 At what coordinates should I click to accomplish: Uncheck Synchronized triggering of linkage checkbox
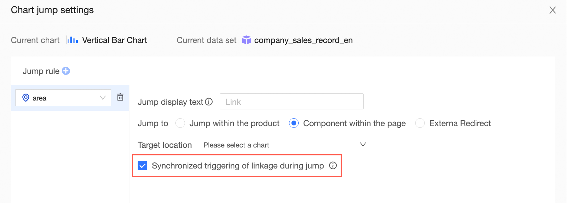coord(143,166)
